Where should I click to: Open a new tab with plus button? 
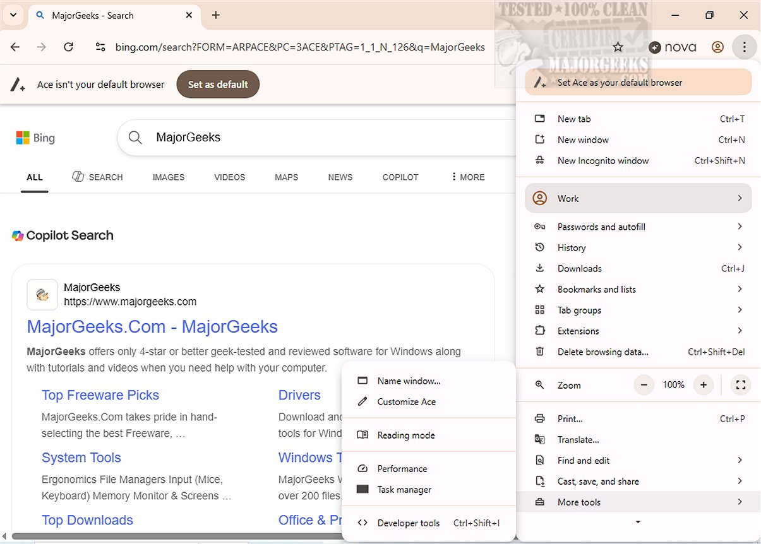coord(216,15)
